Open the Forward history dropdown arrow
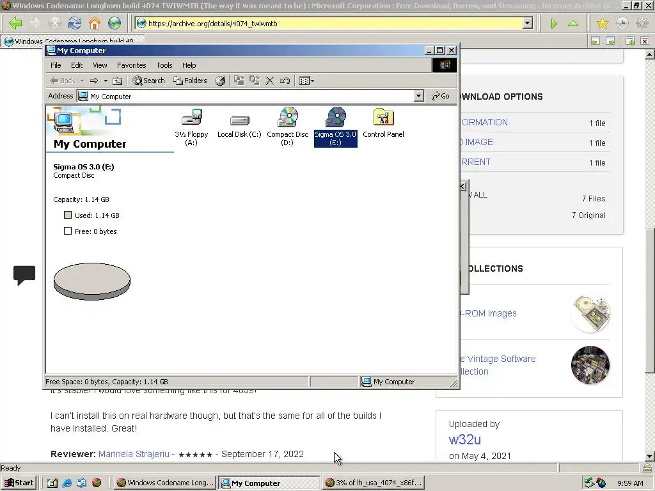Screen dimensions: 655x491 click(106, 81)
